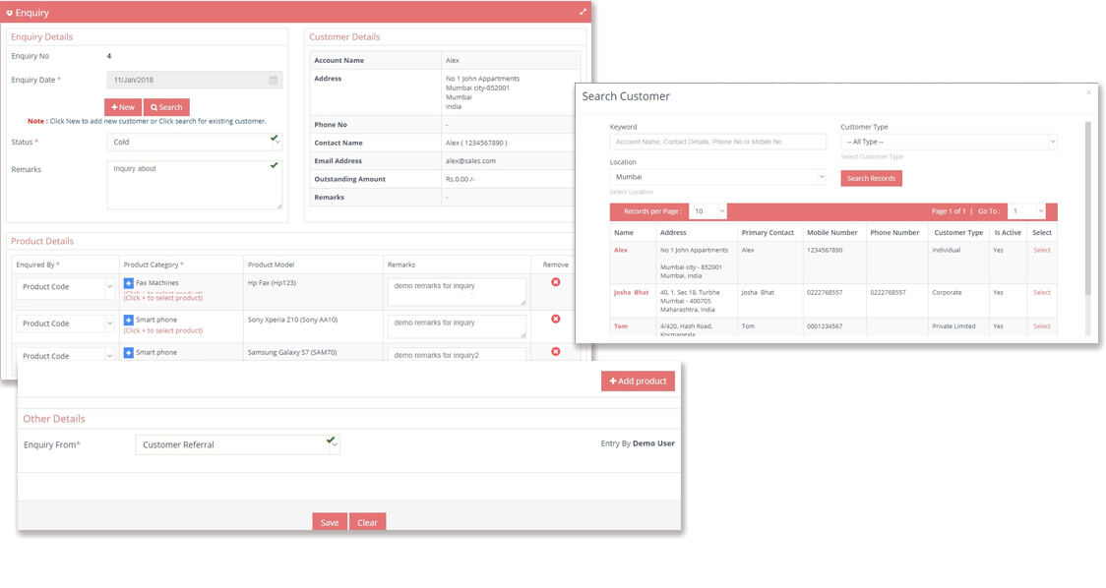Viewport: 1106px width, 588px height.
Task: Toggle the green checkmark beside Status field
Action: [x=274, y=139]
